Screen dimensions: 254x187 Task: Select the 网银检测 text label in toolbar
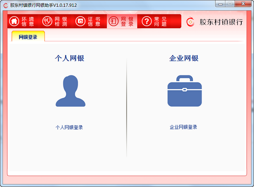[61, 21]
